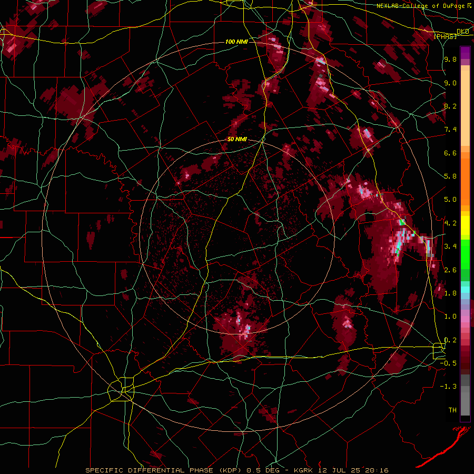Click the 9.0 scale value
474x474 pixels.
click(450, 83)
